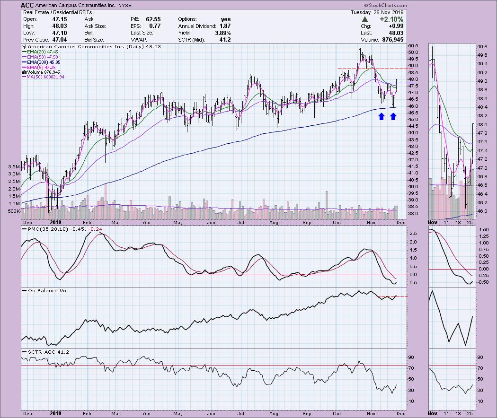Click the Annual Dividend value 1.87
Image resolution: width=497 pixels, height=418 pixels.
[x=225, y=26]
